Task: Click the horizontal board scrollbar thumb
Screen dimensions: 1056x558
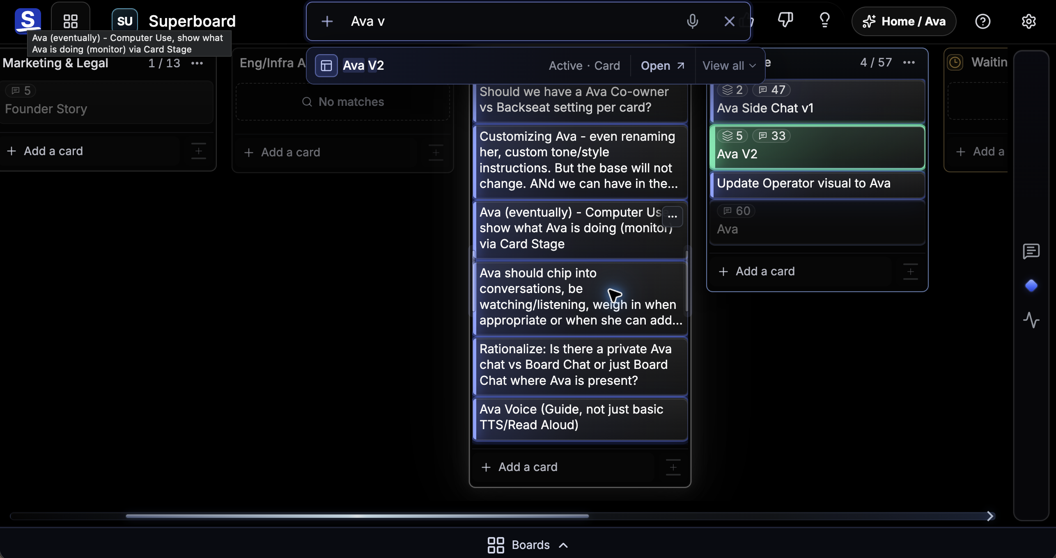Action: tap(357, 516)
